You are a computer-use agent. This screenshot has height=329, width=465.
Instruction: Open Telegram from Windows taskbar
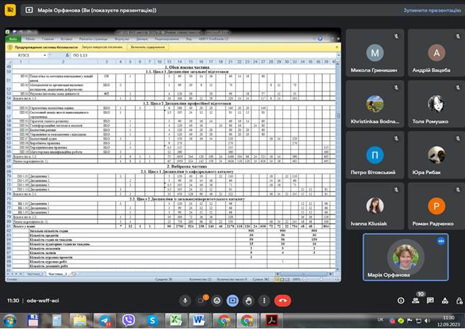(x=104, y=321)
